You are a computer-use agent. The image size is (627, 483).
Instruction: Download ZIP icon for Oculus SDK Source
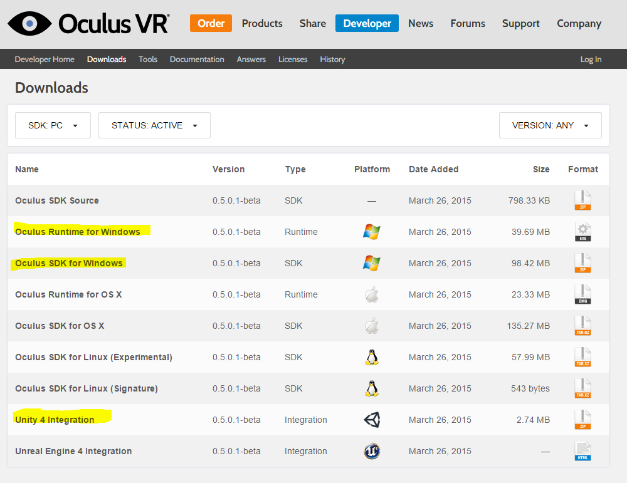[582, 200]
